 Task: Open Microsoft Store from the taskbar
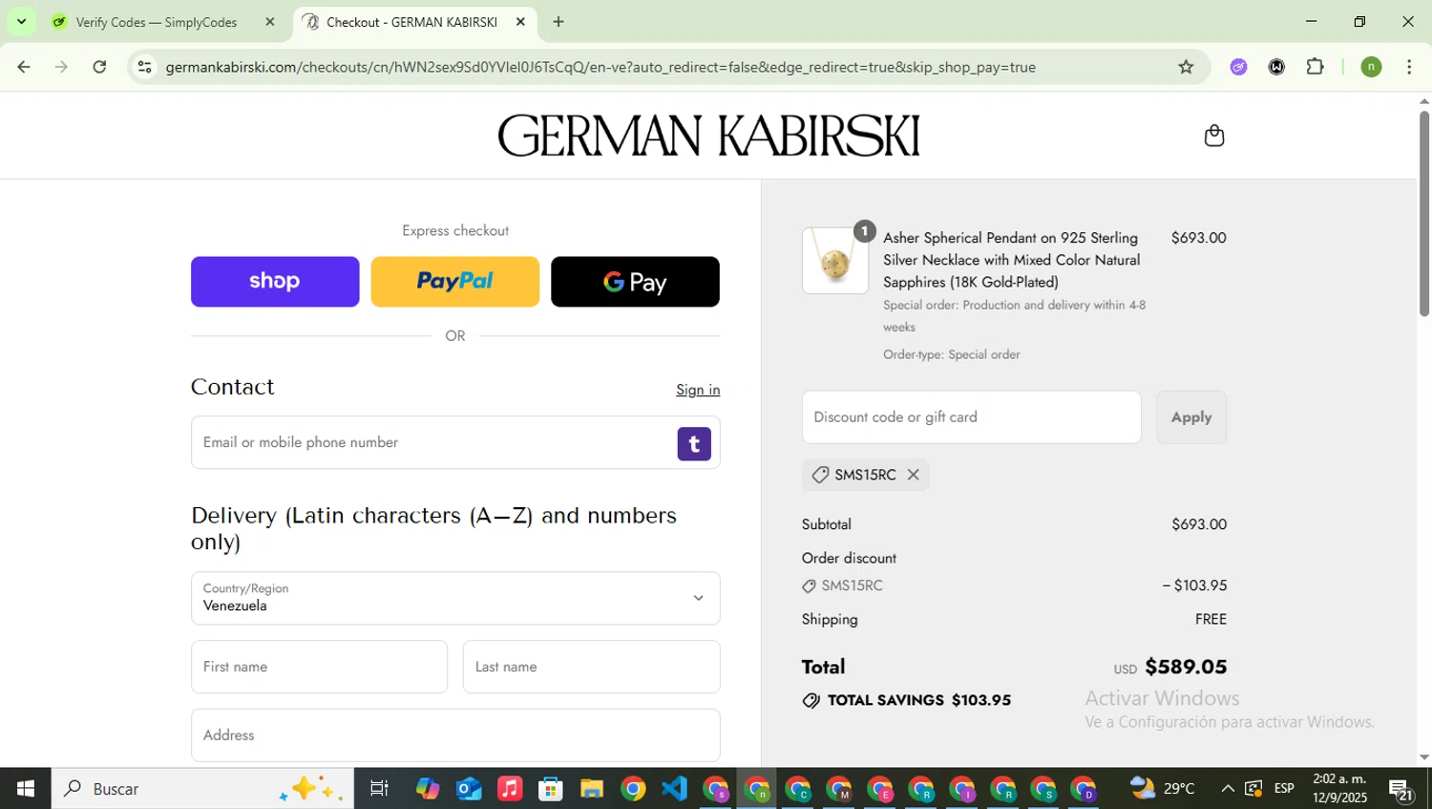(x=551, y=788)
